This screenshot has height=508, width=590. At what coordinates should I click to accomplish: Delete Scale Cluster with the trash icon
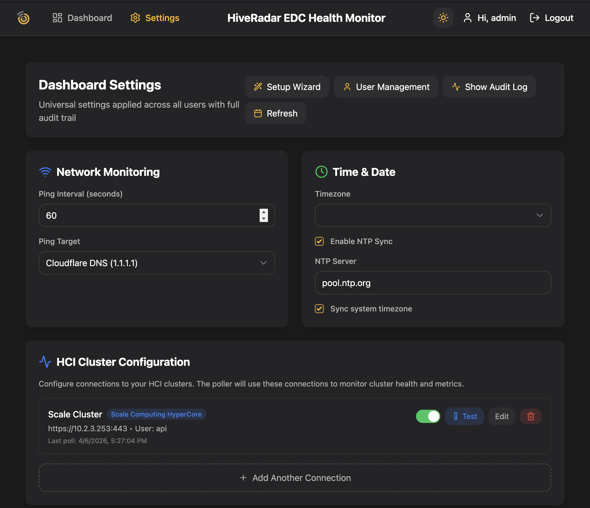point(531,416)
